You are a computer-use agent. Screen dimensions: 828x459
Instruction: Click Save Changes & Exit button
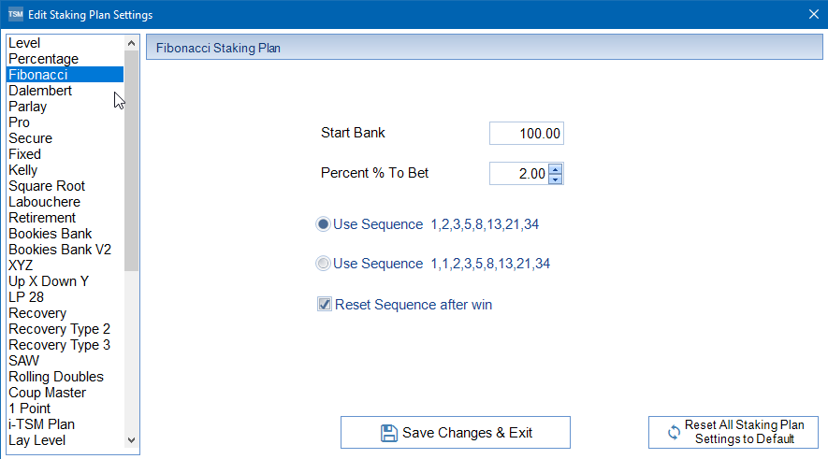[456, 433]
